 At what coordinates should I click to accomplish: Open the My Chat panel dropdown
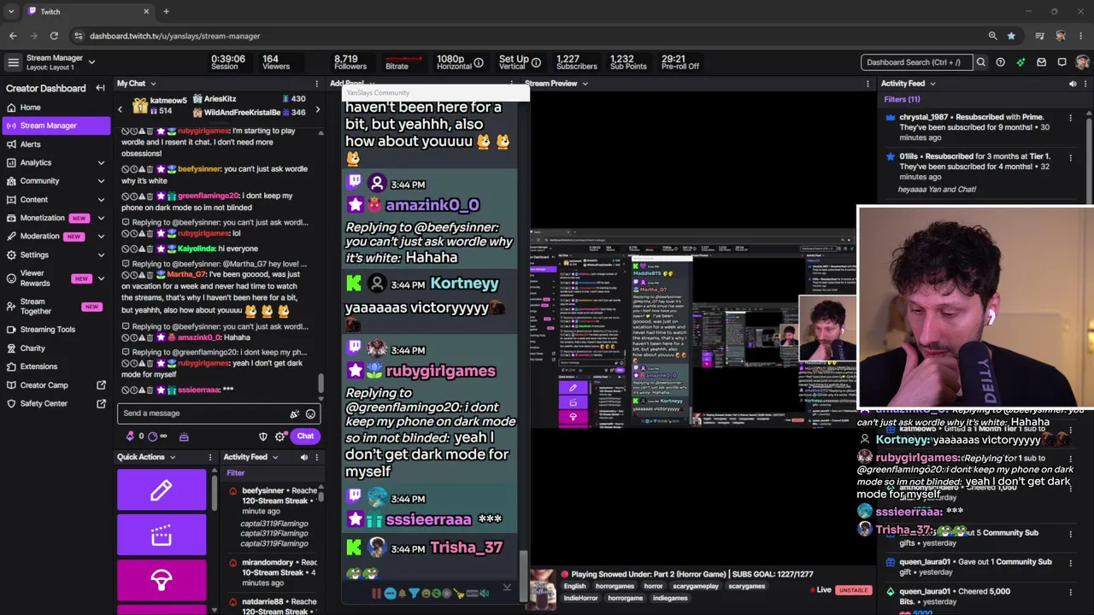[x=153, y=84]
